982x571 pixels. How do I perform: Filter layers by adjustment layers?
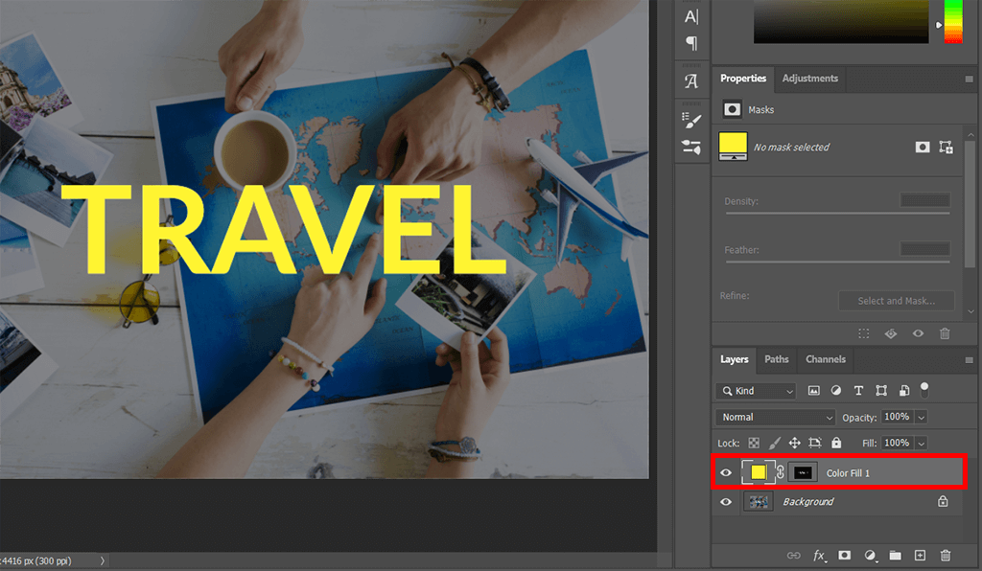click(836, 391)
